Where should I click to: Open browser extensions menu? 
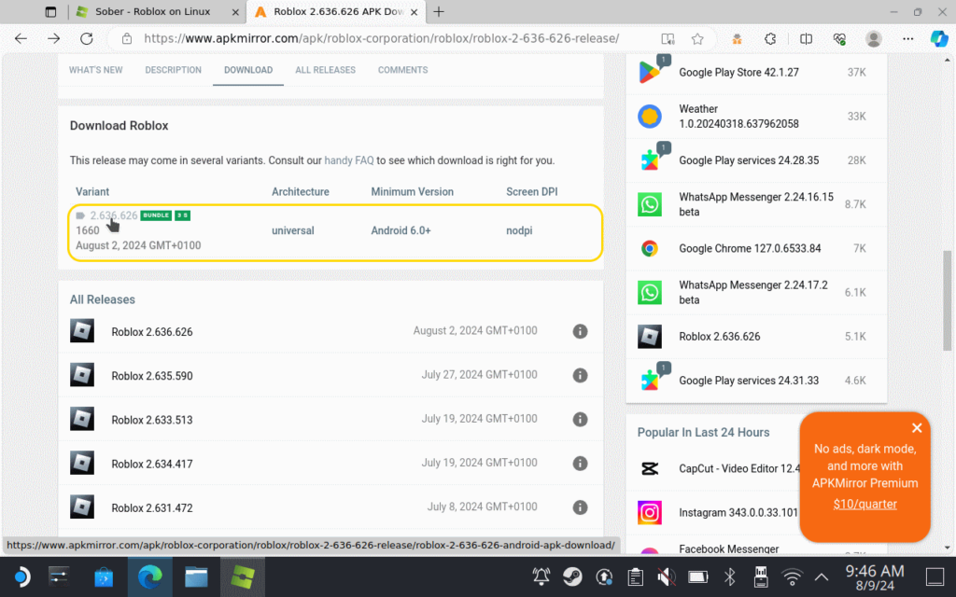point(770,38)
